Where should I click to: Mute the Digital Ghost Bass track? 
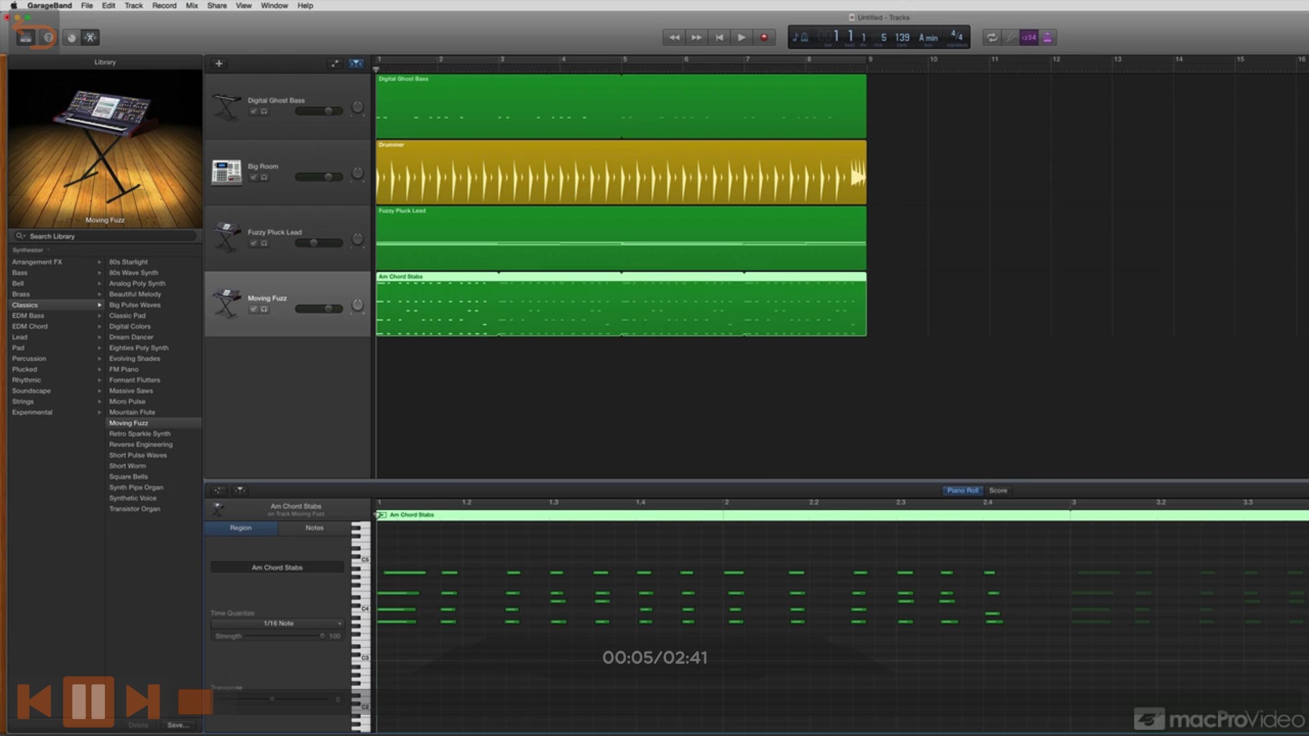[x=253, y=111]
